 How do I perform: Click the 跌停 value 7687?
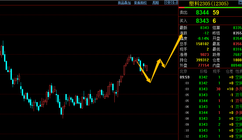point(237,55)
